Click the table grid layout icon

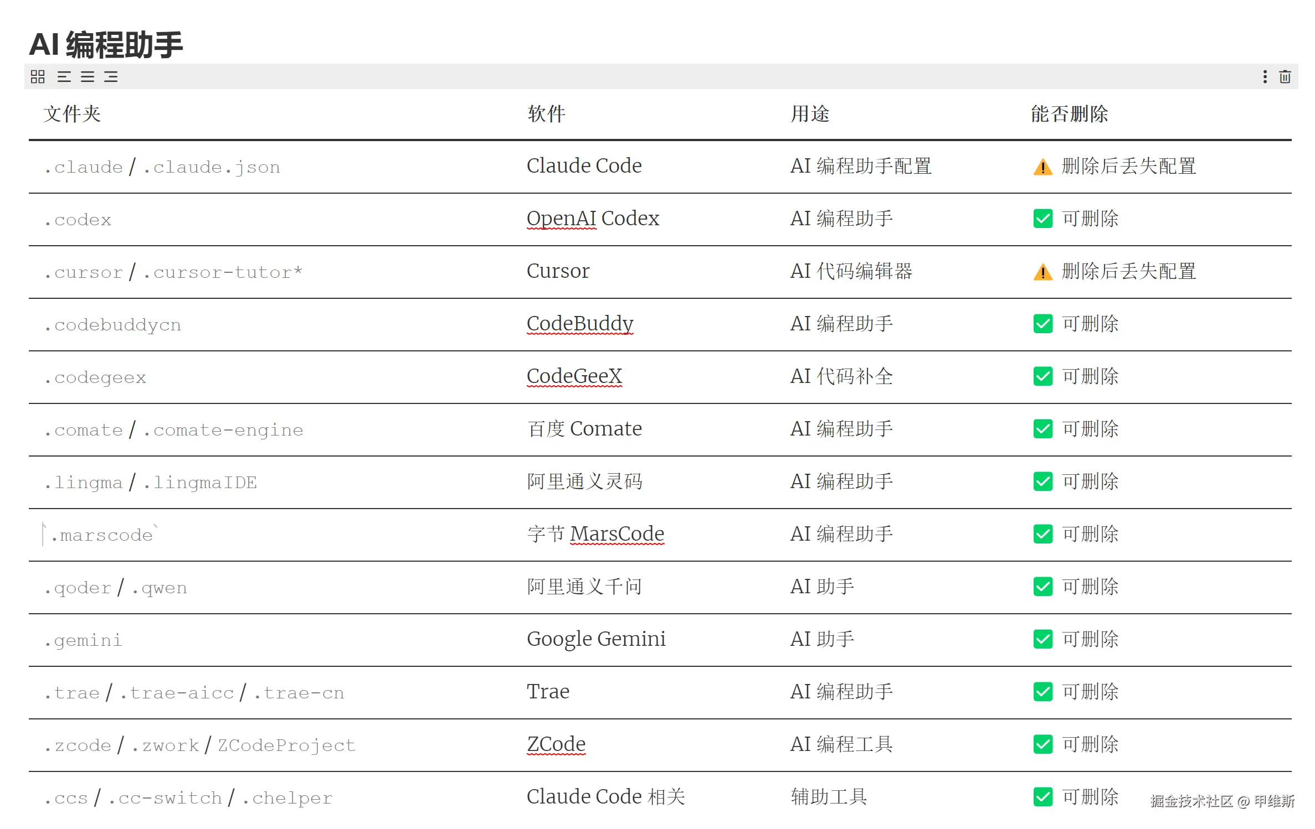click(37, 77)
